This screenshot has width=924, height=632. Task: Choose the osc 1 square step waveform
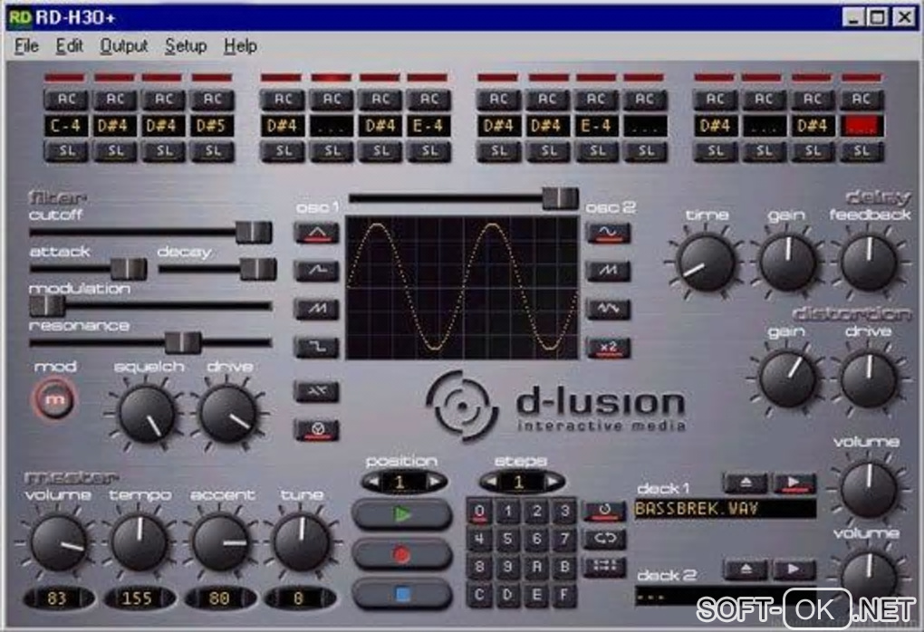(316, 348)
